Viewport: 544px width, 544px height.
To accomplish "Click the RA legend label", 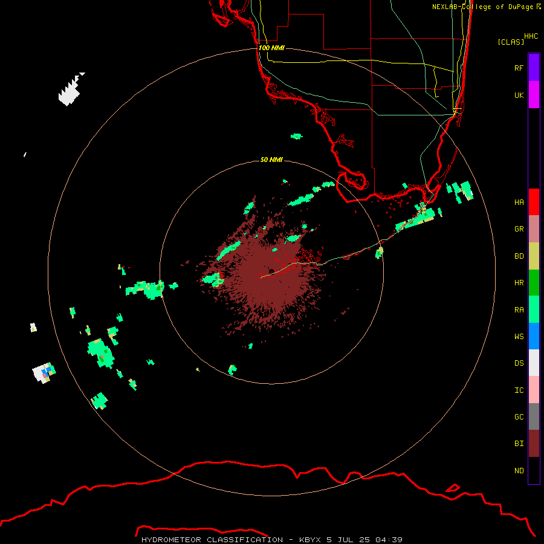I will coord(519,310).
